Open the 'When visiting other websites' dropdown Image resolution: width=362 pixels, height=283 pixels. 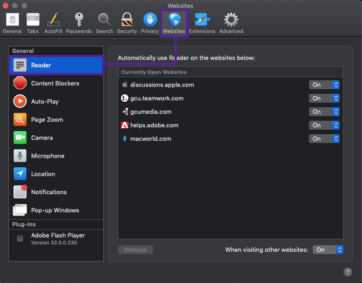click(x=328, y=250)
